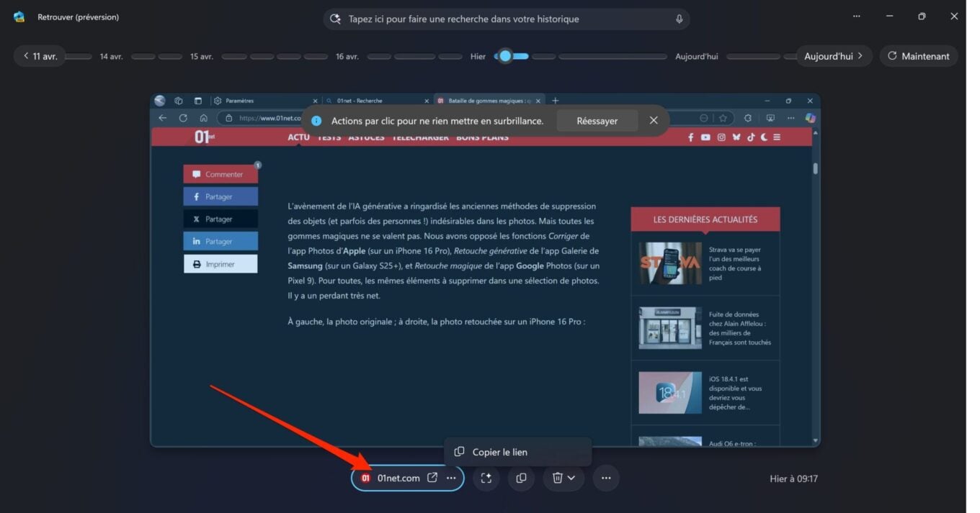Viewport: 980px width, 513px height.
Task: Go forward with the Aujourd'hui chevron button
Action: pyautogui.click(x=834, y=56)
